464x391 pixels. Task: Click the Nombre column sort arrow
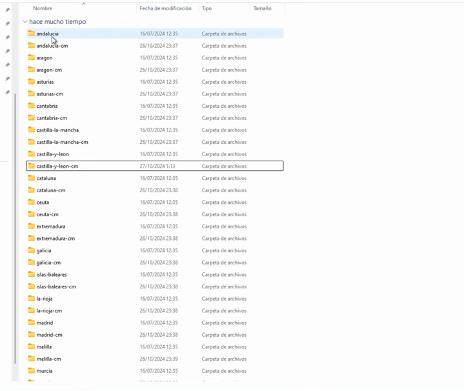(x=83, y=4)
